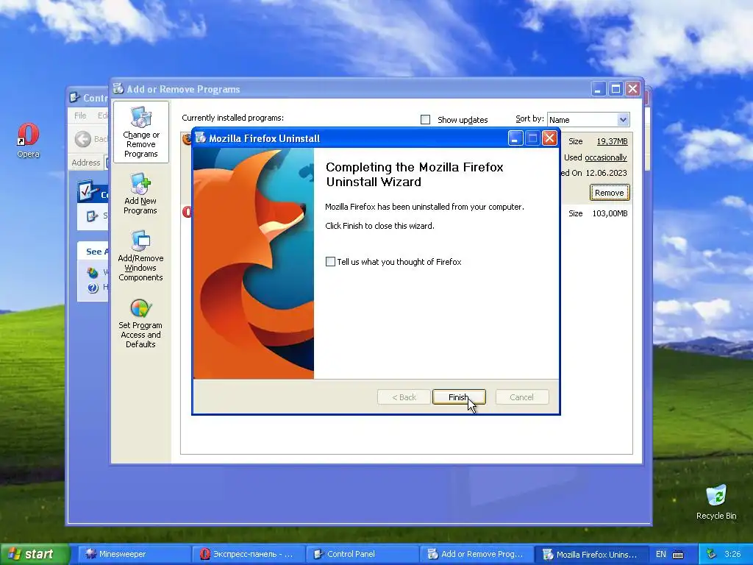Open the Opera shortcut on desktop
753x565 pixels.
point(29,141)
